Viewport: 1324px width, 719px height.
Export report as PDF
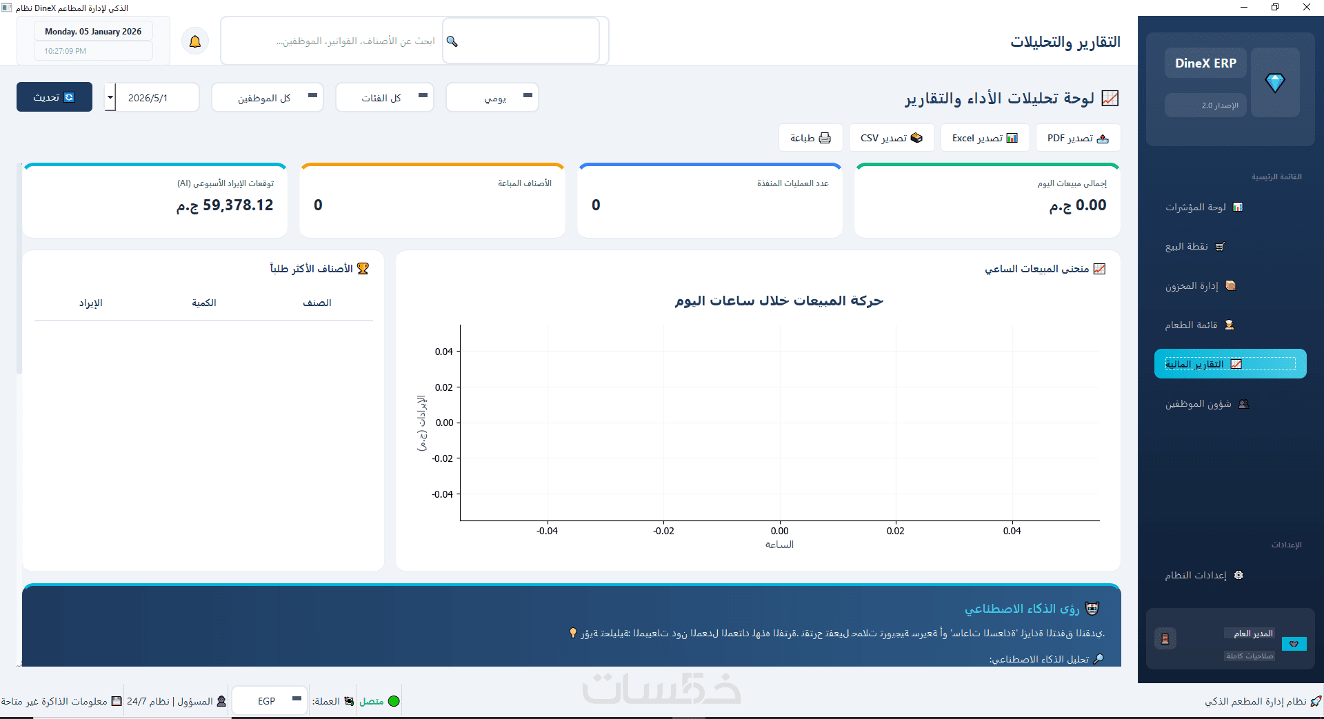pos(1078,138)
